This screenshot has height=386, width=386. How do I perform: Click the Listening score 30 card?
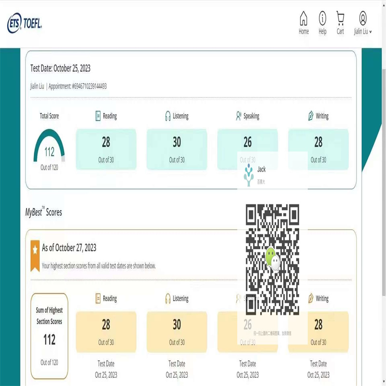point(177,149)
